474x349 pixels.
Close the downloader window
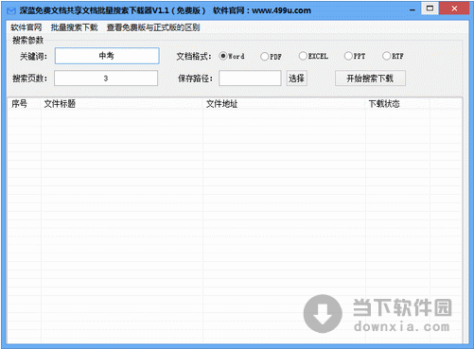point(454,9)
